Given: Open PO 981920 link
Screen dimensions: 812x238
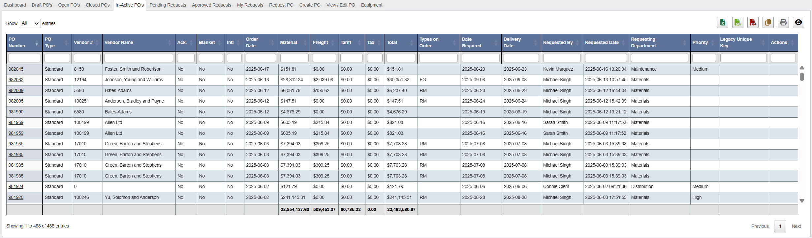Looking at the screenshot, I should point(16,197).
